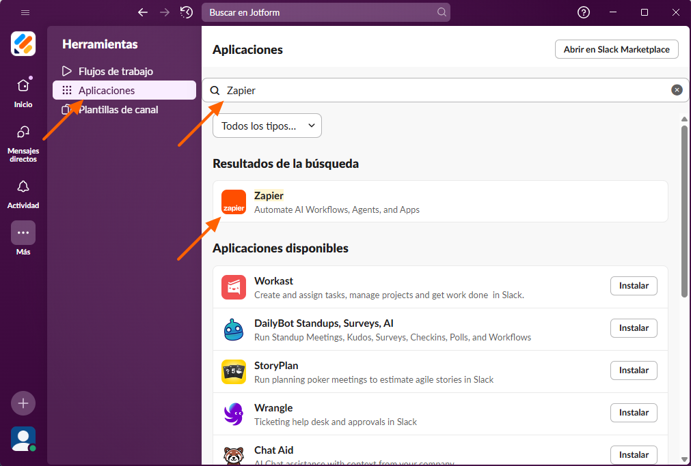Screen dimensions: 691x466
Task: Select the Zapier app icon
Action: [x=233, y=201]
